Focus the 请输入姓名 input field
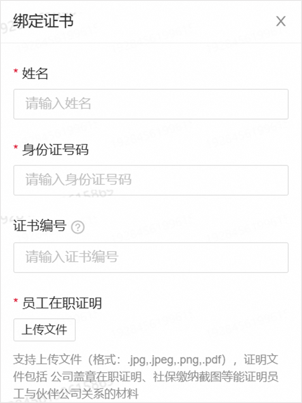Screen dimensions: 302x403 click(151, 104)
